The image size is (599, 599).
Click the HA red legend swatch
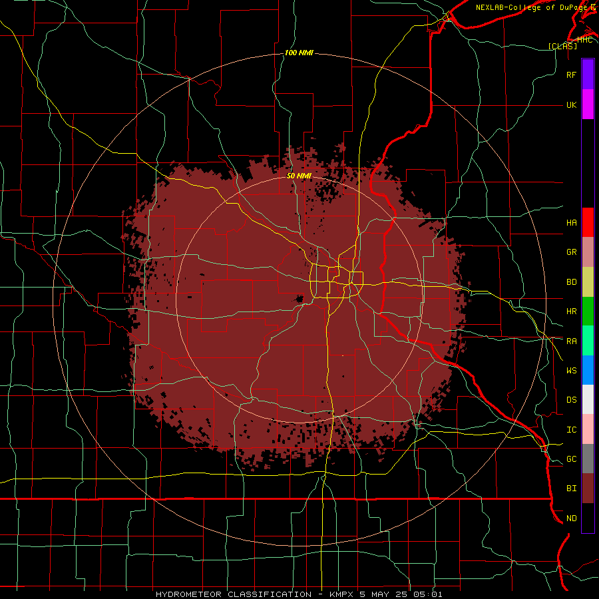588,222
